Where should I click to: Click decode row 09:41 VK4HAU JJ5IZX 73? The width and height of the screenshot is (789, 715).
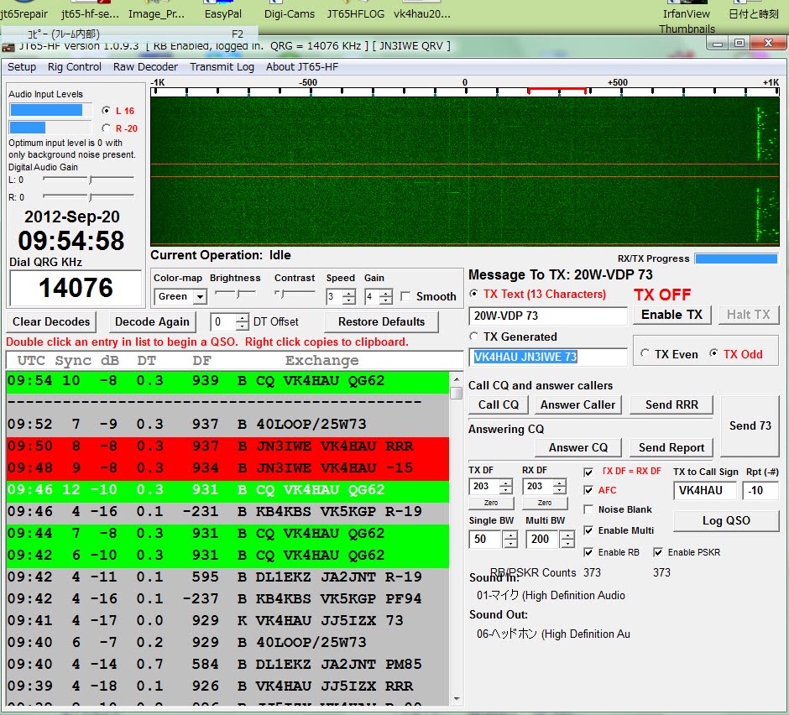click(x=227, y=621)
